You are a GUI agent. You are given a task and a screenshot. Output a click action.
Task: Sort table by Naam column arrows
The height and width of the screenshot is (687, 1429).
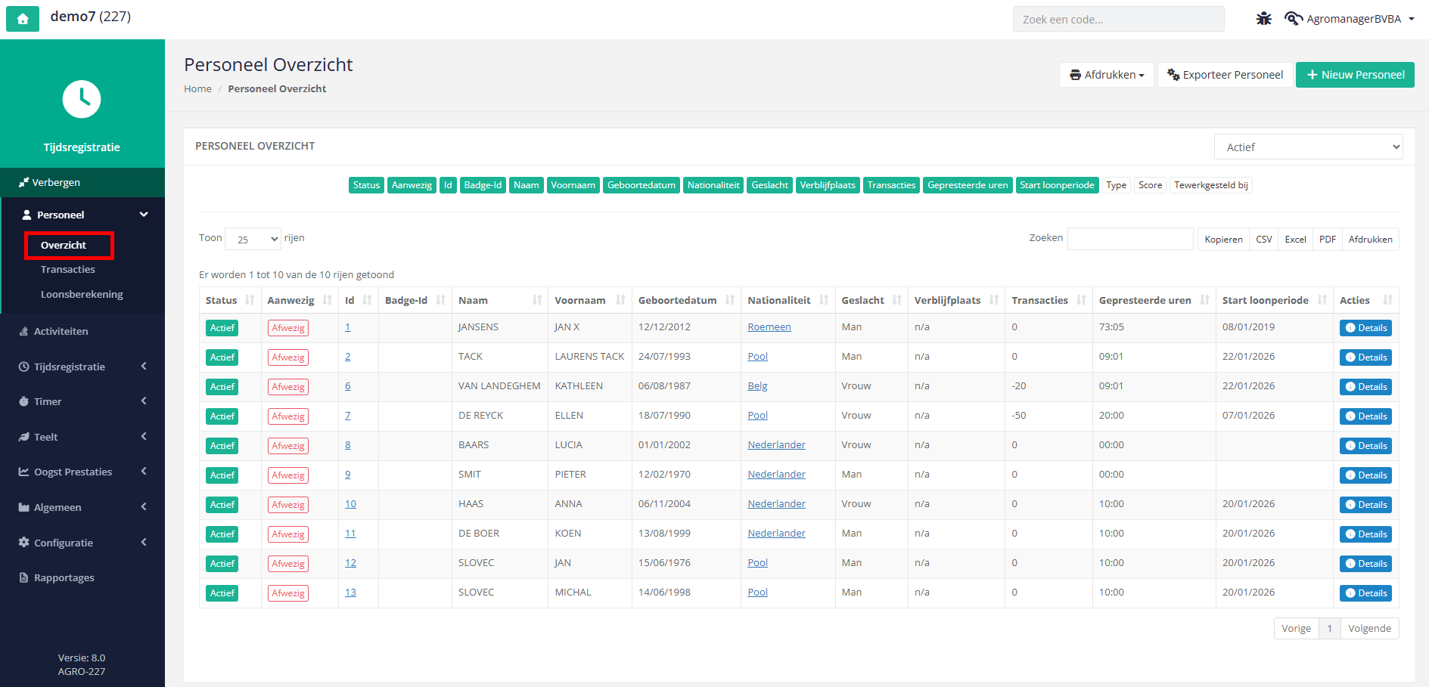click(x=537, y=300)
